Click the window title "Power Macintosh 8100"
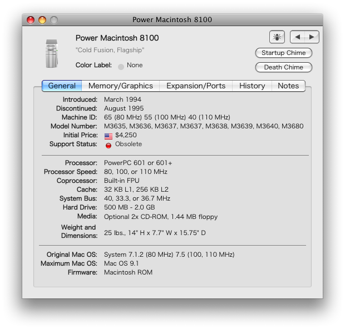 pyautogui.click(x=172, y=20)
